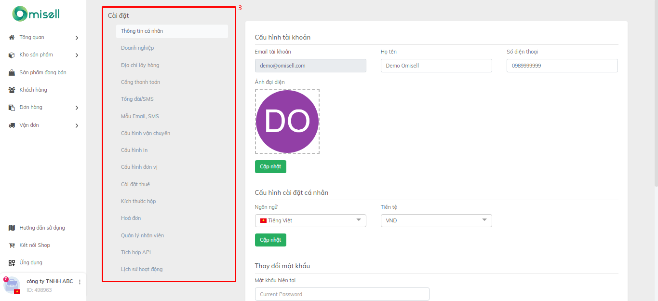Open the three-dot menu beside công ty TNHH ABC

(x=80, y=282)
